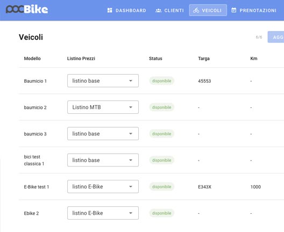The image size is (284, 232).
Task: Click the disponibile badge for Ebike 2
Action: [161, 213]
